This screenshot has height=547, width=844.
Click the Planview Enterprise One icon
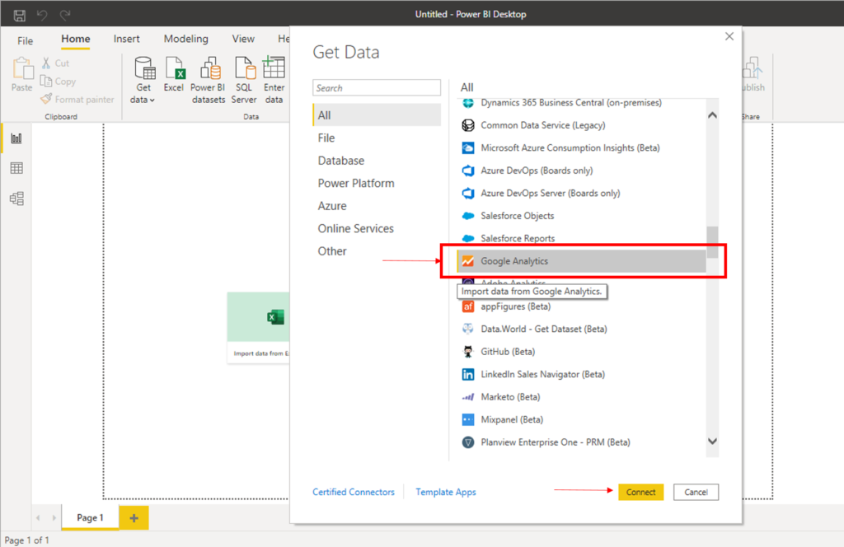click(468, 442)
